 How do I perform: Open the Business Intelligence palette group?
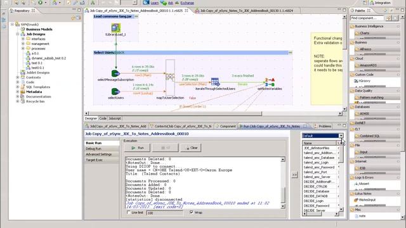click(369, 27)
